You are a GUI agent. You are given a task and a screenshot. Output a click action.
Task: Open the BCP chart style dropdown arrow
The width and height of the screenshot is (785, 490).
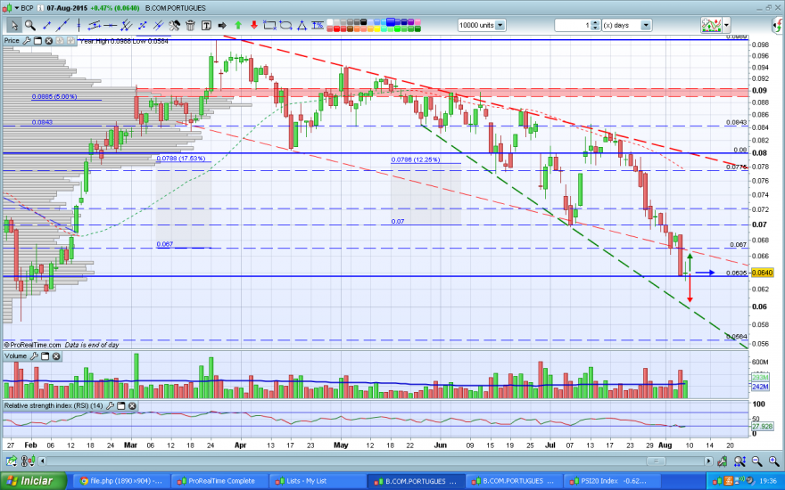[17, 8]
